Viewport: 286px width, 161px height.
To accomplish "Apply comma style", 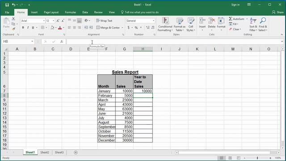I will click(141, 28).
